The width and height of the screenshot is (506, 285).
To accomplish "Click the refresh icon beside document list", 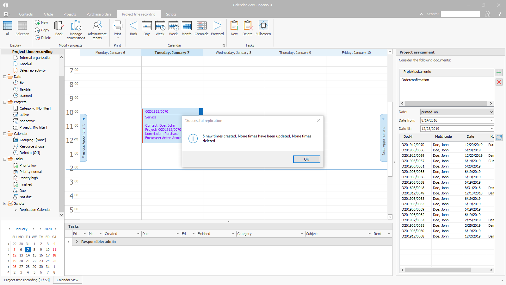I will click(x=499, y=137).
